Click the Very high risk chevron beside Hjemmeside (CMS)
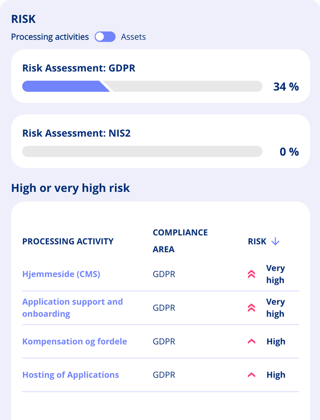The image size is (320, 420). pos(251,274)
